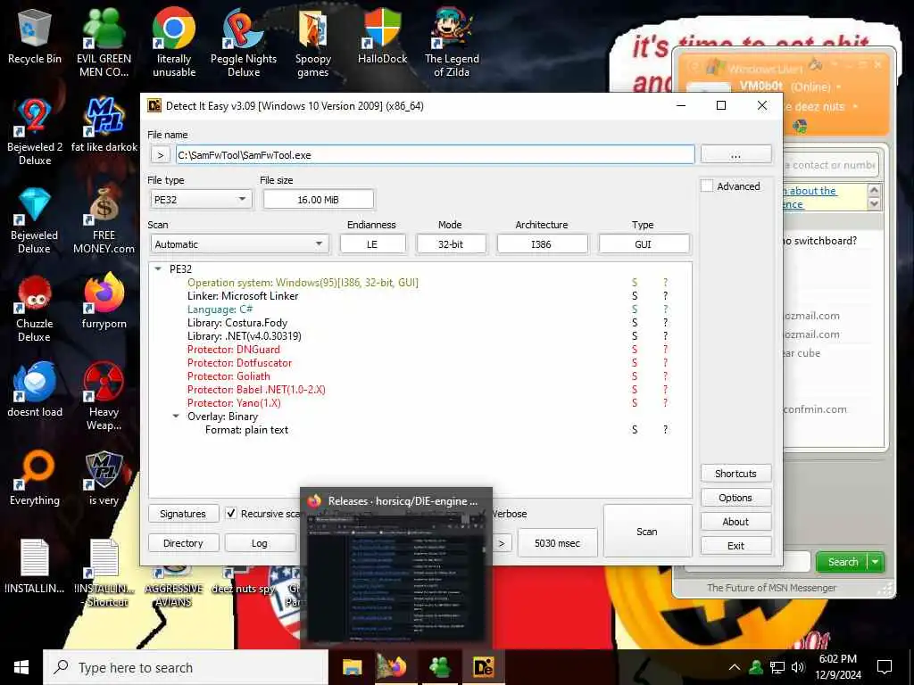Open the desktop shortcut labeled is very
The image size is (914, 685).
104,478
